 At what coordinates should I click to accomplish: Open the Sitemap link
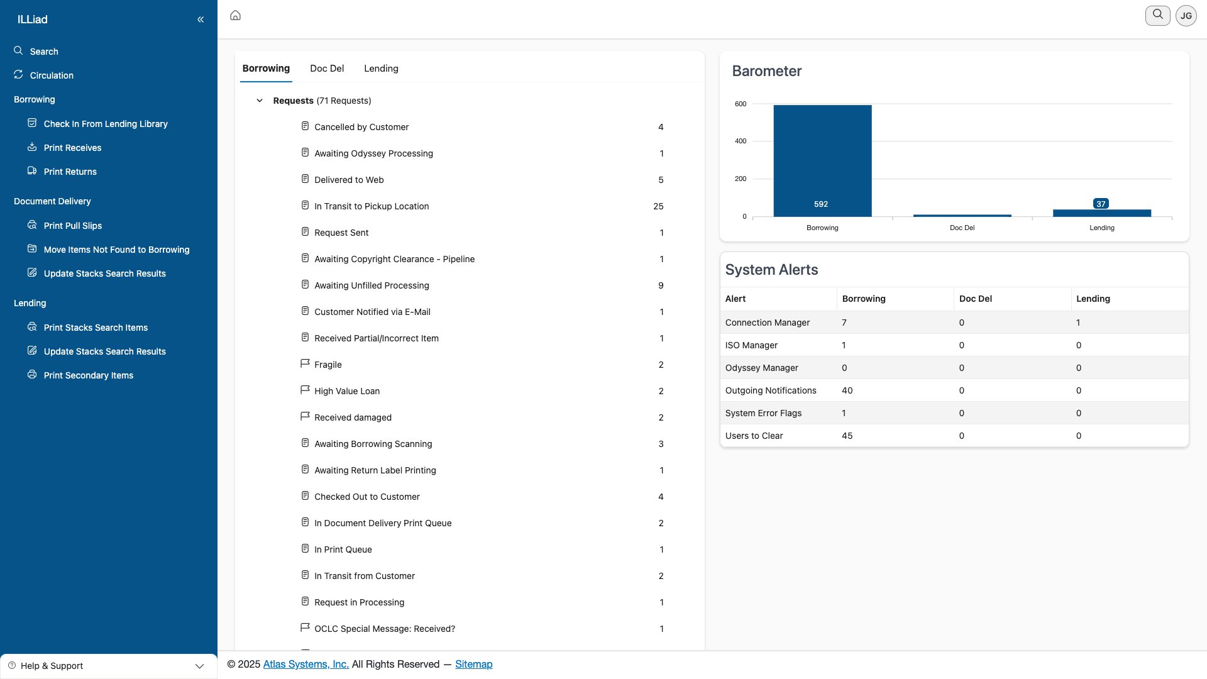point(473,664)
